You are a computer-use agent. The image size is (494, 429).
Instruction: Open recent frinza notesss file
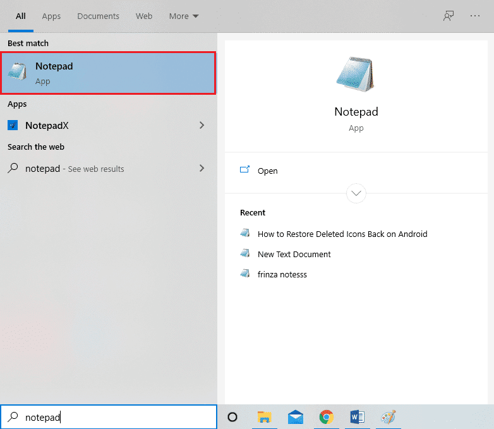[282, 275]
